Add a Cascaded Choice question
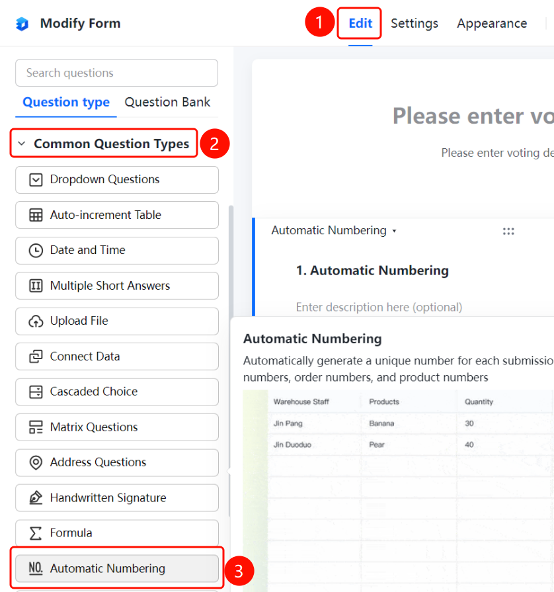 pyautogui.click(x=117, y=392)
